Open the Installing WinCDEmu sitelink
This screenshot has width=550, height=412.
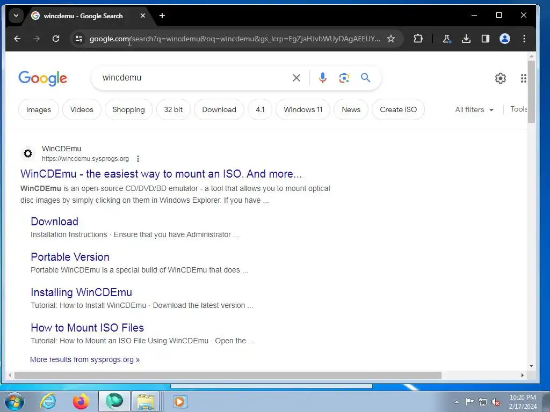[x=82, y=292]
